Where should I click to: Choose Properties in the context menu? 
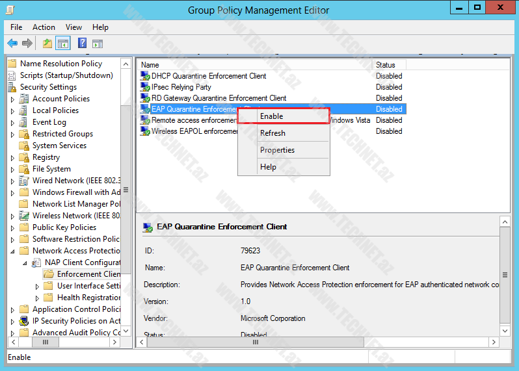[x=277, y=150]
